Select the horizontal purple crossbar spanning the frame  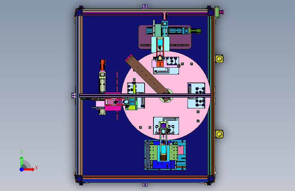coord(145,96)
